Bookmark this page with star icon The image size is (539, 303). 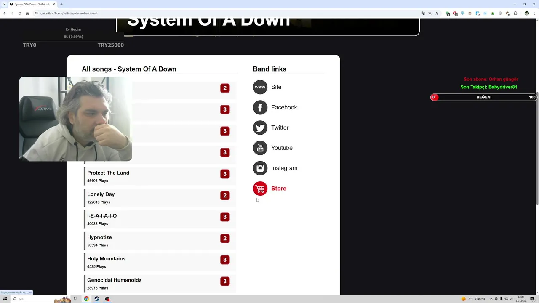[x=437, y=13]
